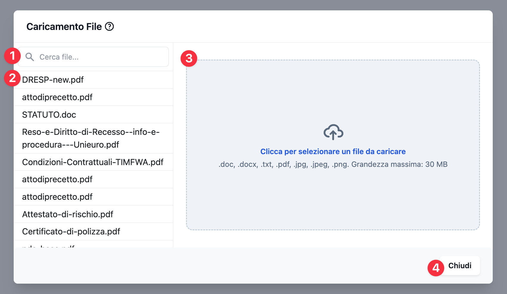Select DRESP-new.pdf from the file list
507x294 pixels.
coord(53,80)
